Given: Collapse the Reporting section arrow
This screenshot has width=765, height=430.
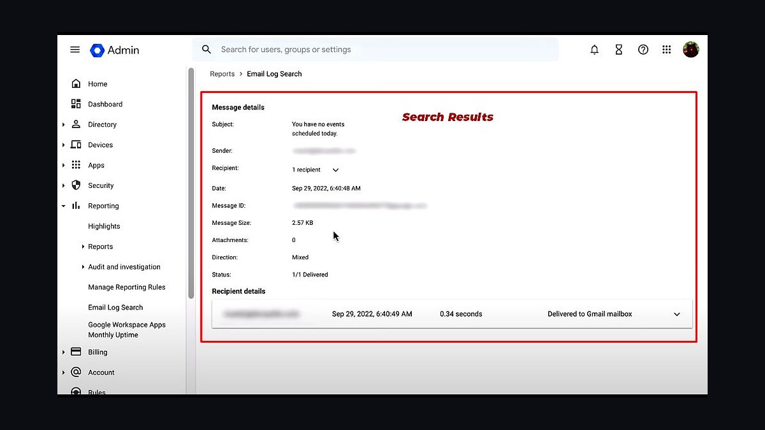Looking at the screenshot, I should point(63,206).
